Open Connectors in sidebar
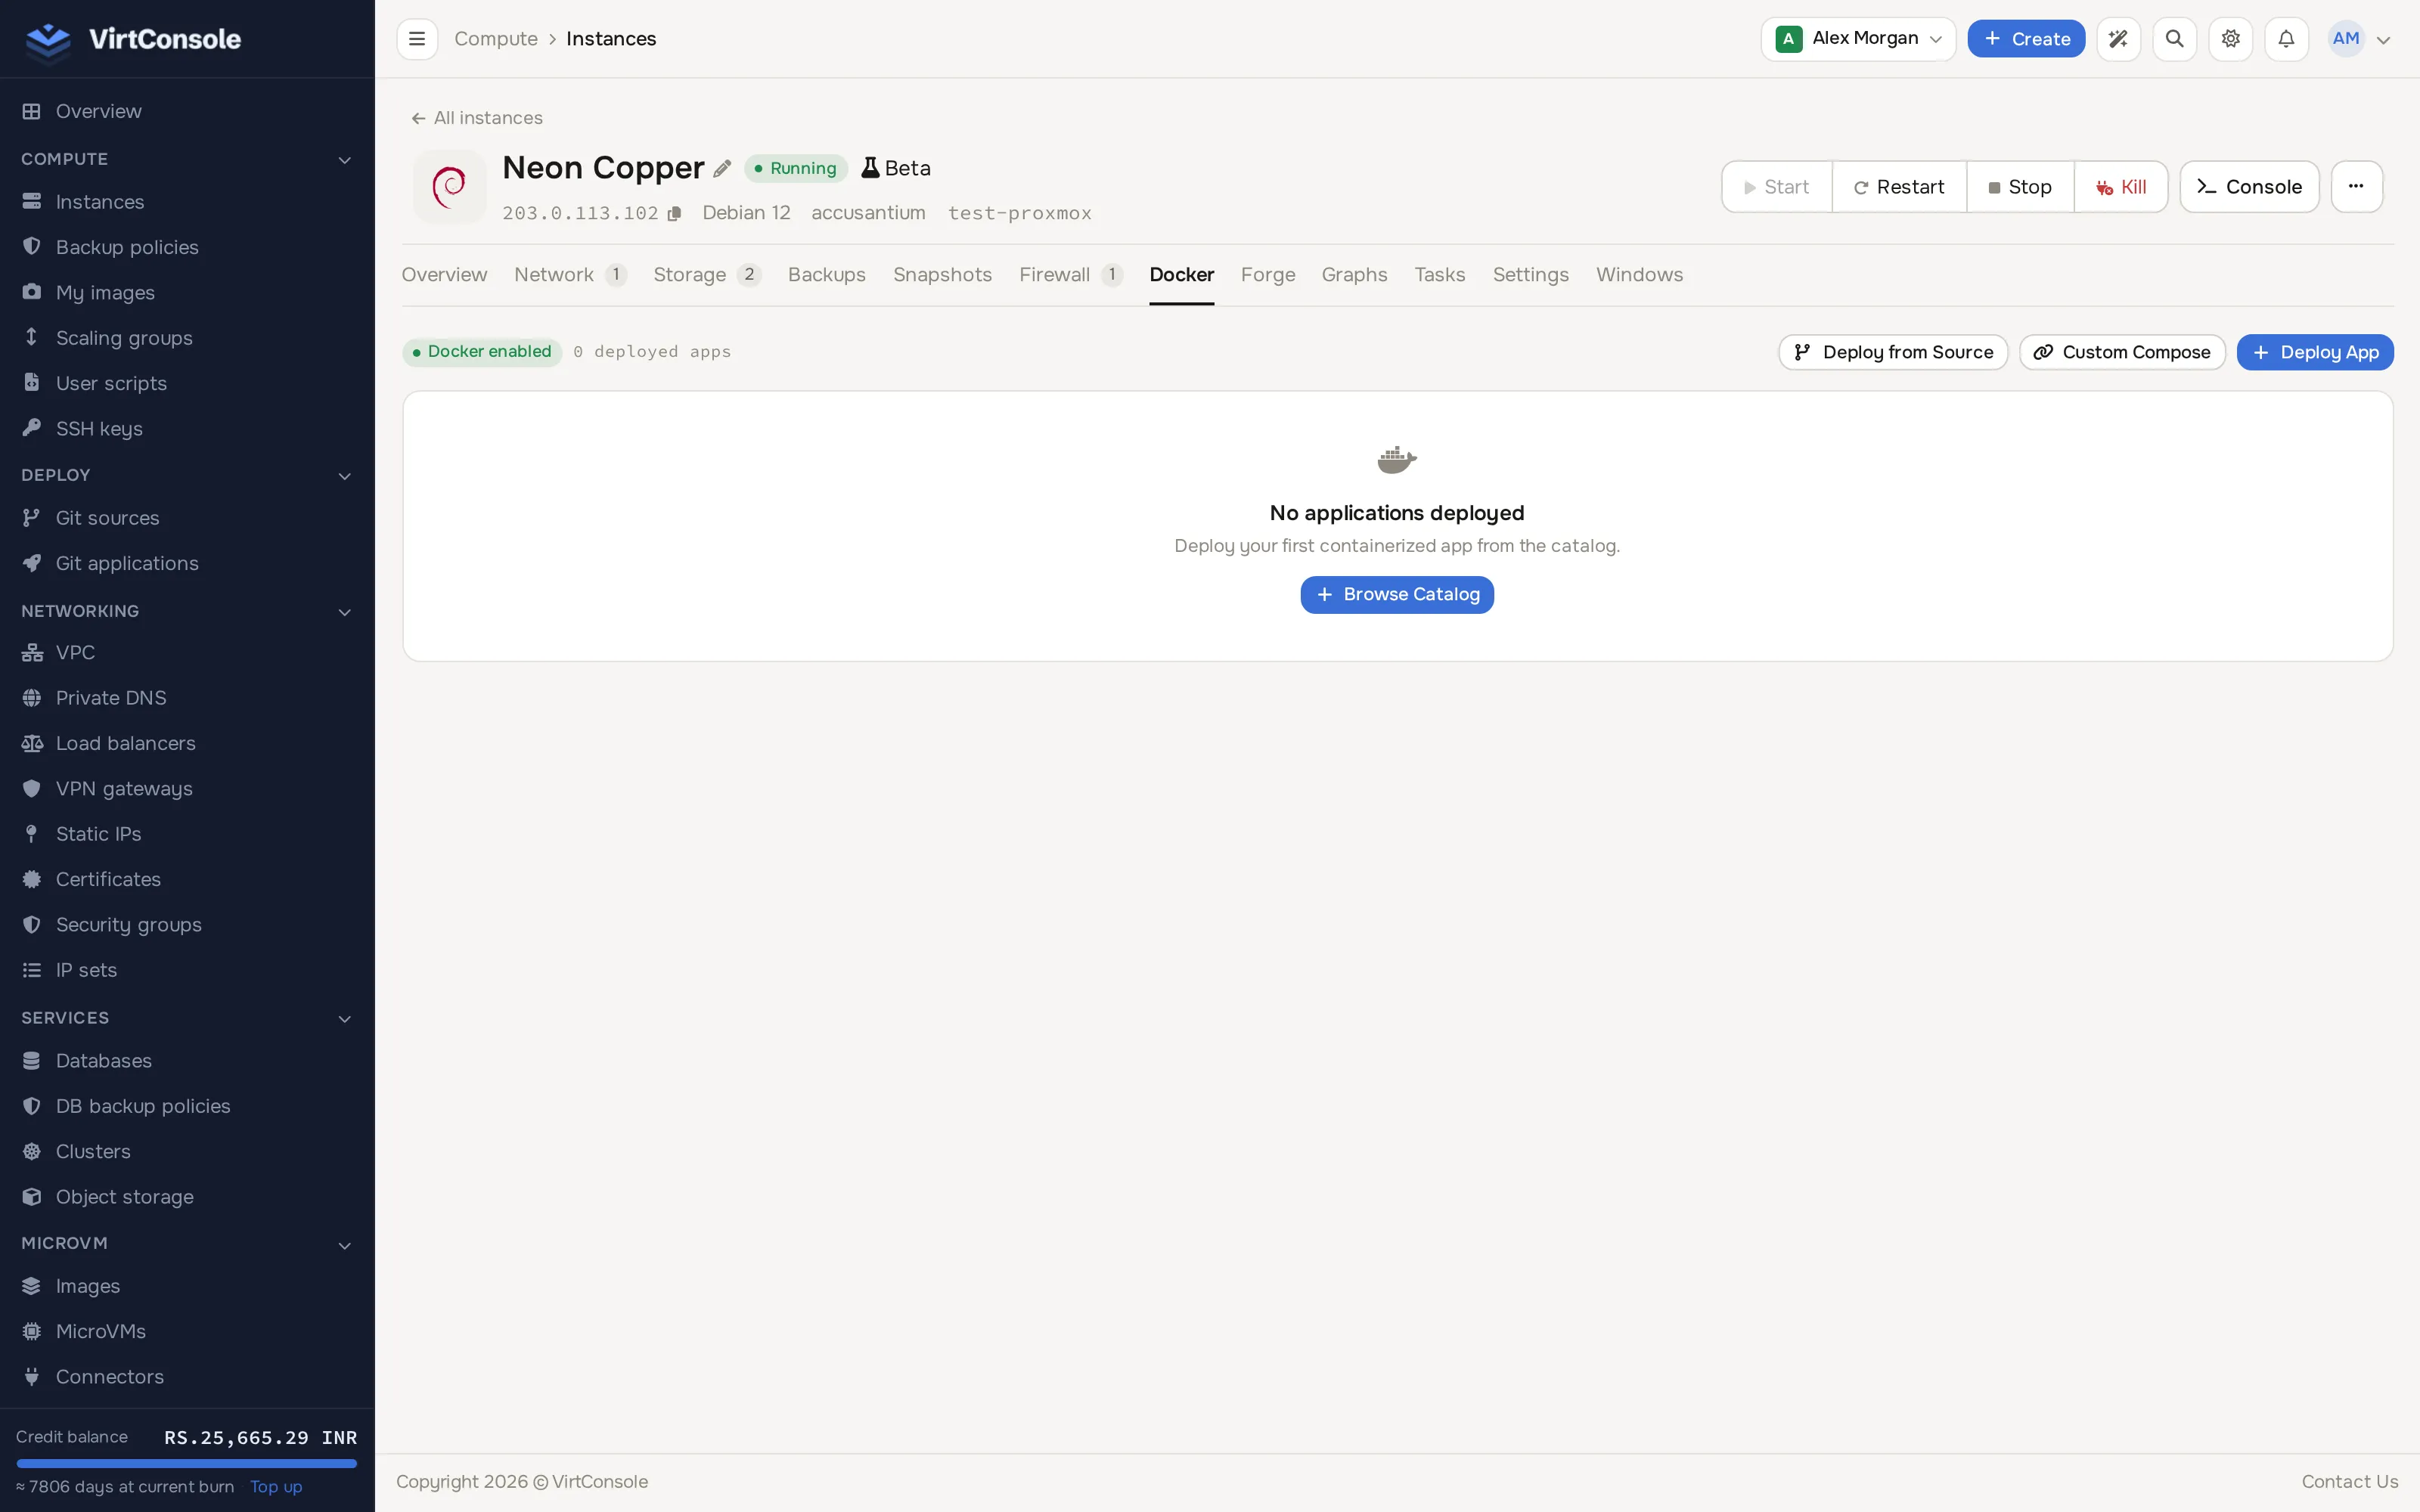The image size is (2420, 1512). [187, 1376]
